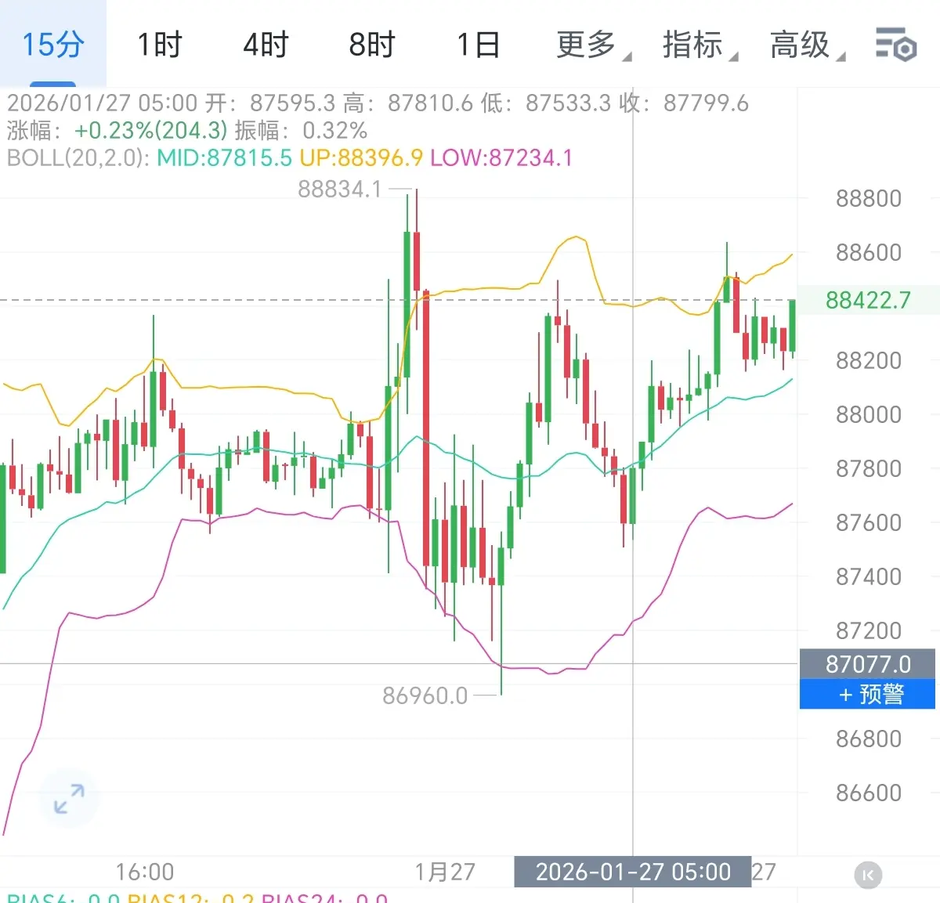Click the 低: 87533.3 low value
The image size is (940, 903).
pyautogui.click(x=546, y=103)
